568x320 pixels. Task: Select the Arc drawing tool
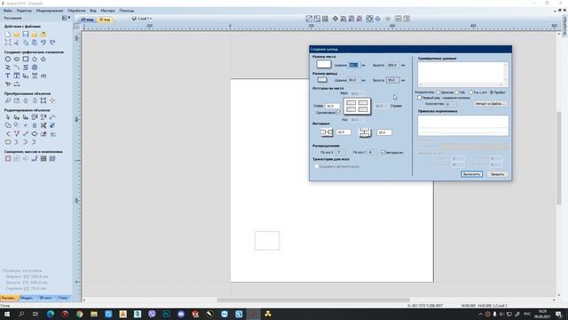(x=17, y=68)
